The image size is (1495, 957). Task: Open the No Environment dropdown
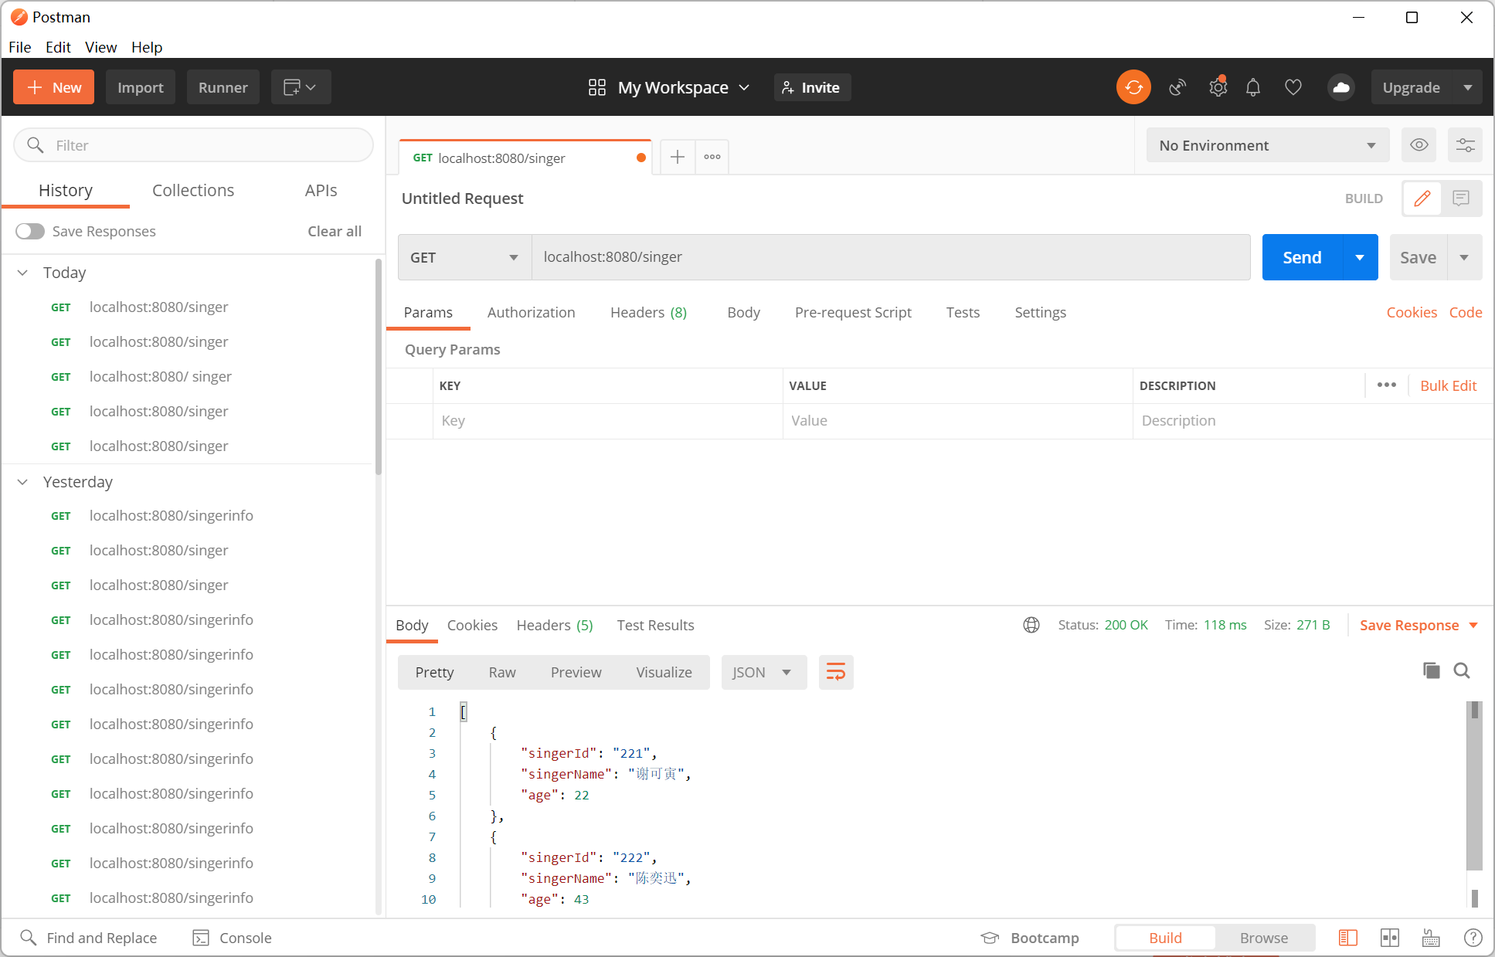pos(1268,145)
